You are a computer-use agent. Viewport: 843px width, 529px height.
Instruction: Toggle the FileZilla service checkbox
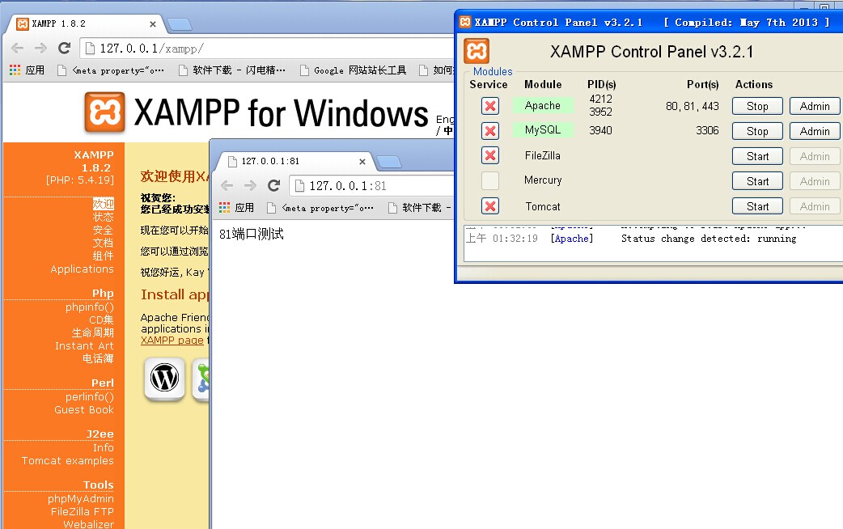tap(489, 155)
